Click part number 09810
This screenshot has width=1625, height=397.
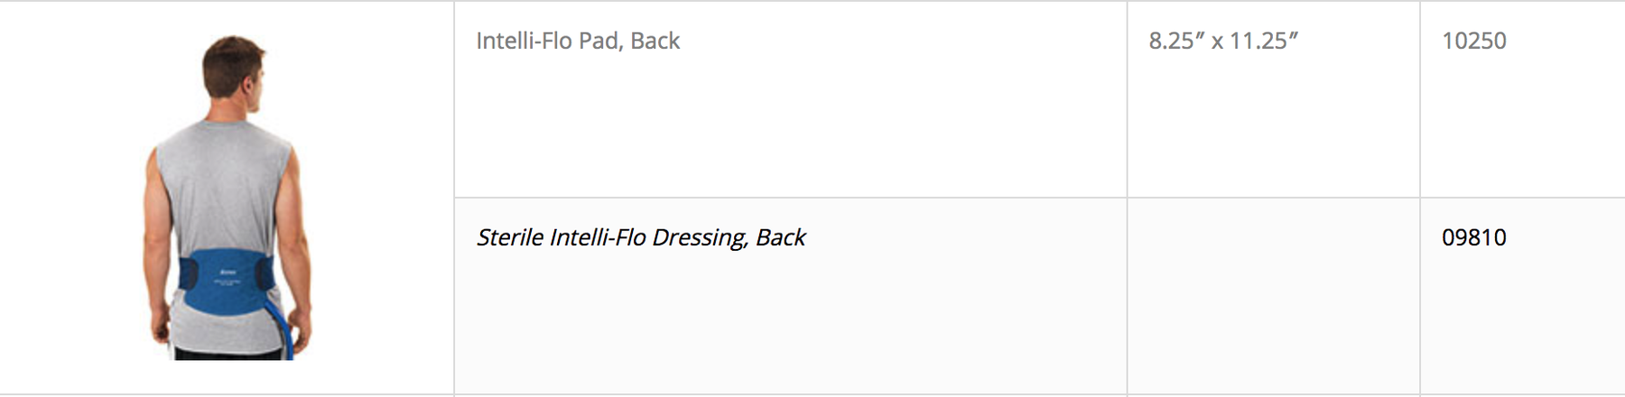pos(1474,237)
